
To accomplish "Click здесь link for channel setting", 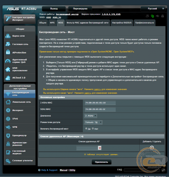I will (87, 93).
